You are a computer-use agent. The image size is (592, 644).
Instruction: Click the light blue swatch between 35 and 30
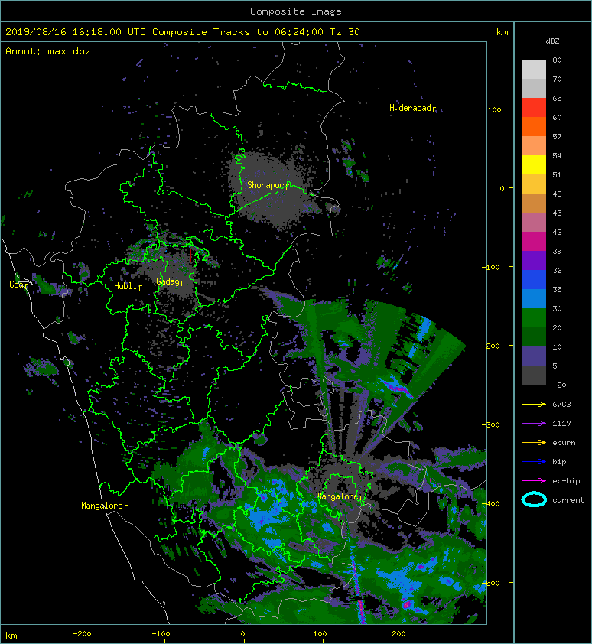pos(534,298)
